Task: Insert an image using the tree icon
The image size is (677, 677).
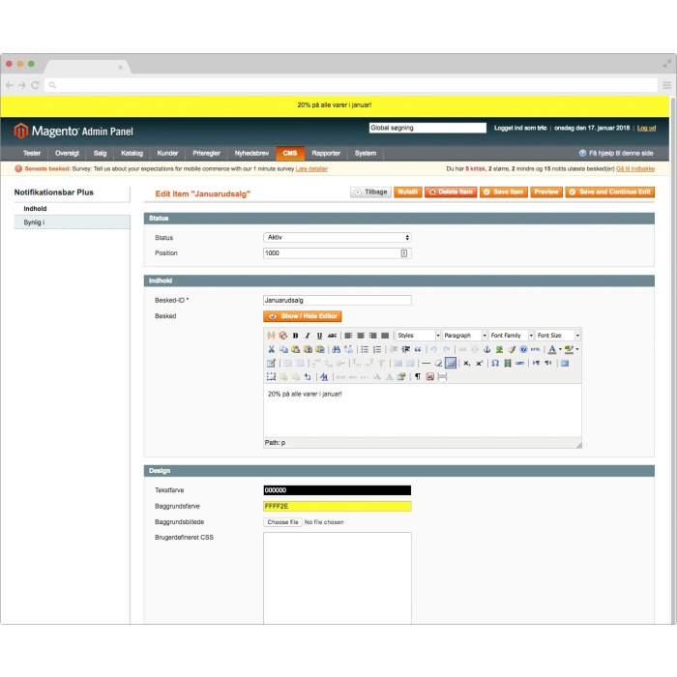Action: [x=499, y=349]
